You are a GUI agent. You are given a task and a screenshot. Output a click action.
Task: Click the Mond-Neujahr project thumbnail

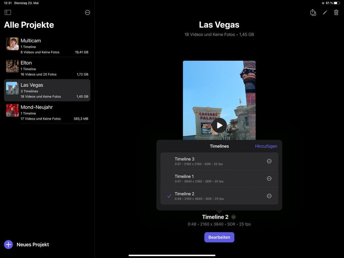pos(12,110)
